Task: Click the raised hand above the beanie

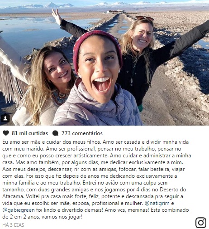Action: coord(57,15)
